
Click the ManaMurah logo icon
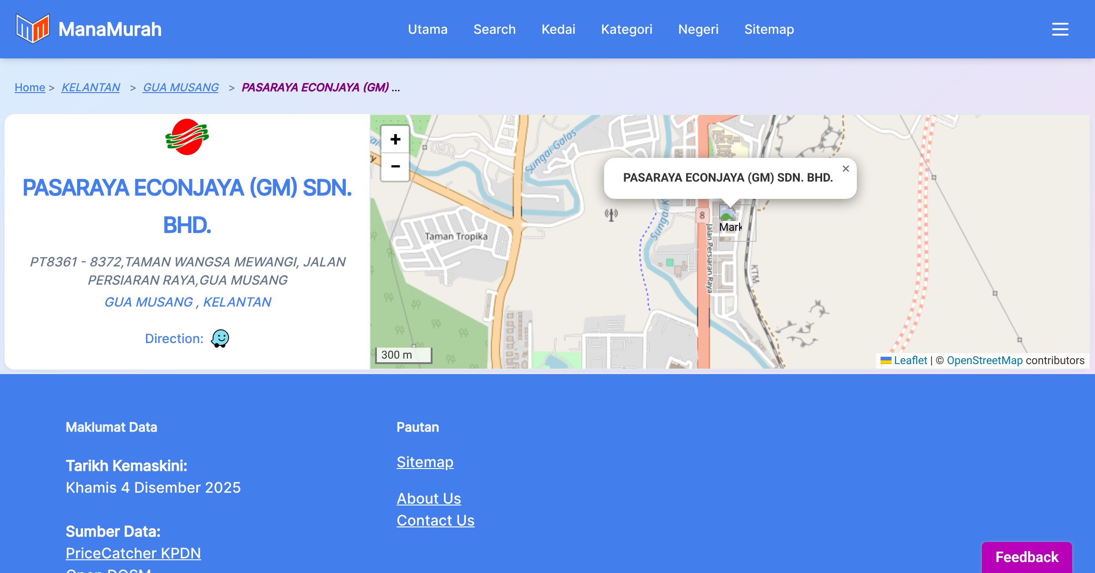point(32,29)
